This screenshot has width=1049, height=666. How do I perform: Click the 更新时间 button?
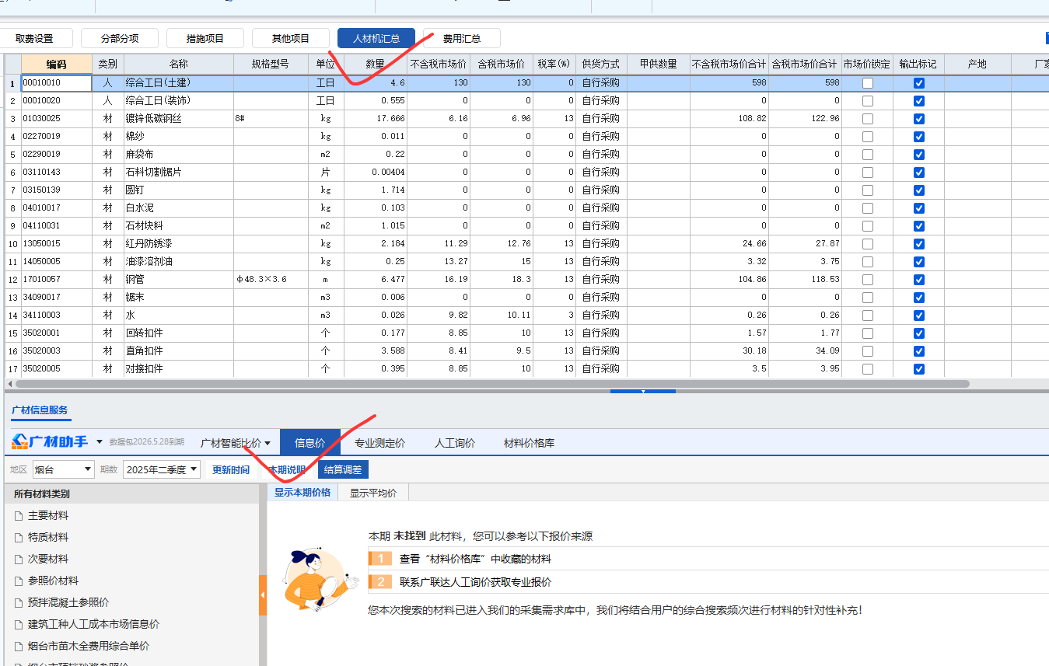click(230, 469)
